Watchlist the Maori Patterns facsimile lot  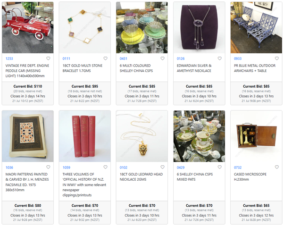[48, 167]
